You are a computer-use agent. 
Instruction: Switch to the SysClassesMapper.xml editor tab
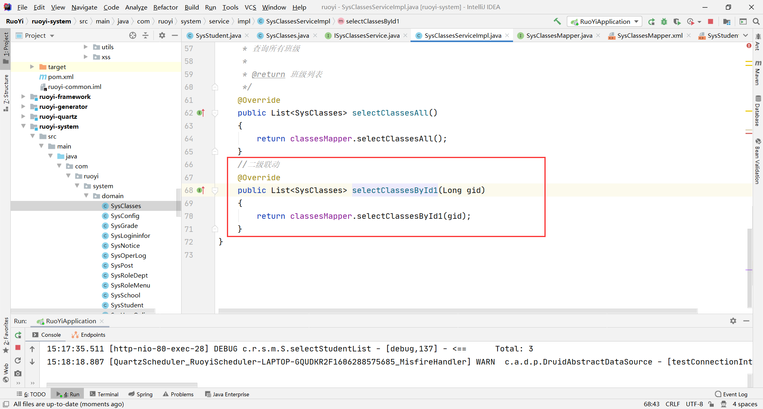pos(649,35)
